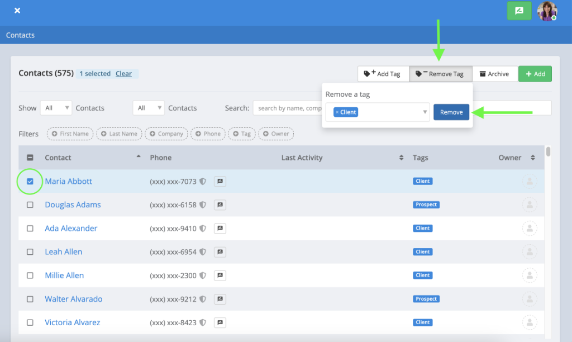Click chat icon in Millie Allen row
Viewport: 572px width, 342px height.
(220, 275)
